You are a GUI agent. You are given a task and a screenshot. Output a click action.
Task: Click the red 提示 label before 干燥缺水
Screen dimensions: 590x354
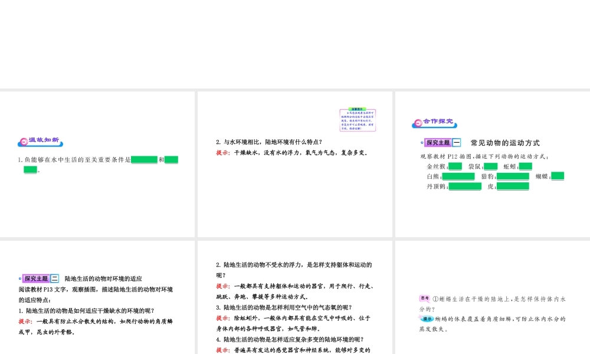(x=223, y=153)
